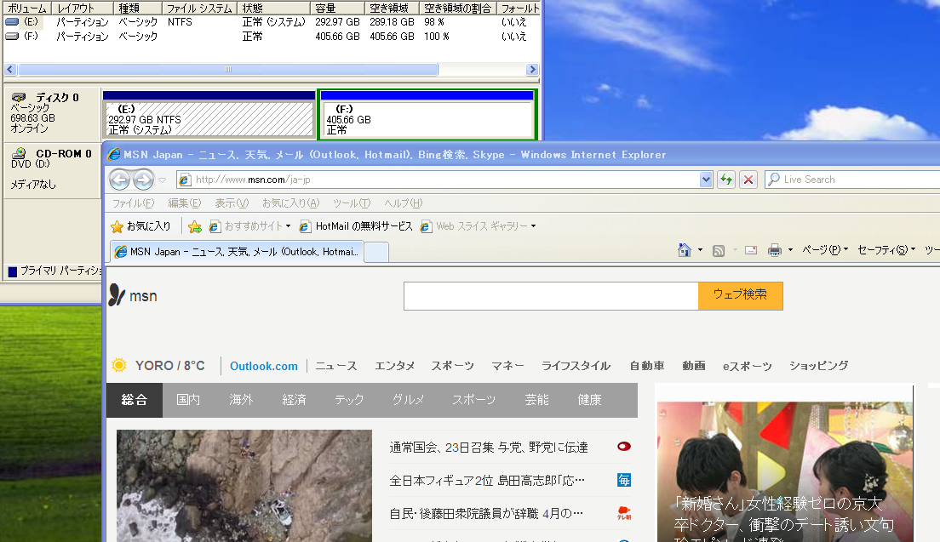Open the recent pages dropdown arrow
This screenshot has height=542, width=940.
162,180
